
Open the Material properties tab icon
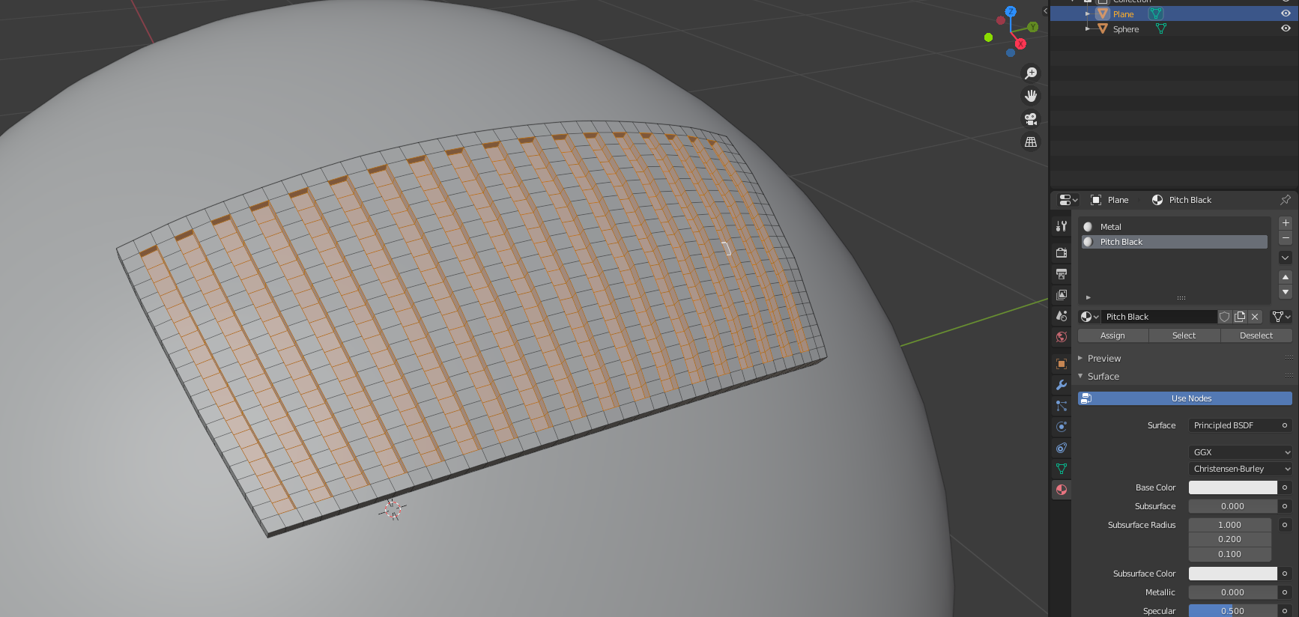coord(1062,490)
